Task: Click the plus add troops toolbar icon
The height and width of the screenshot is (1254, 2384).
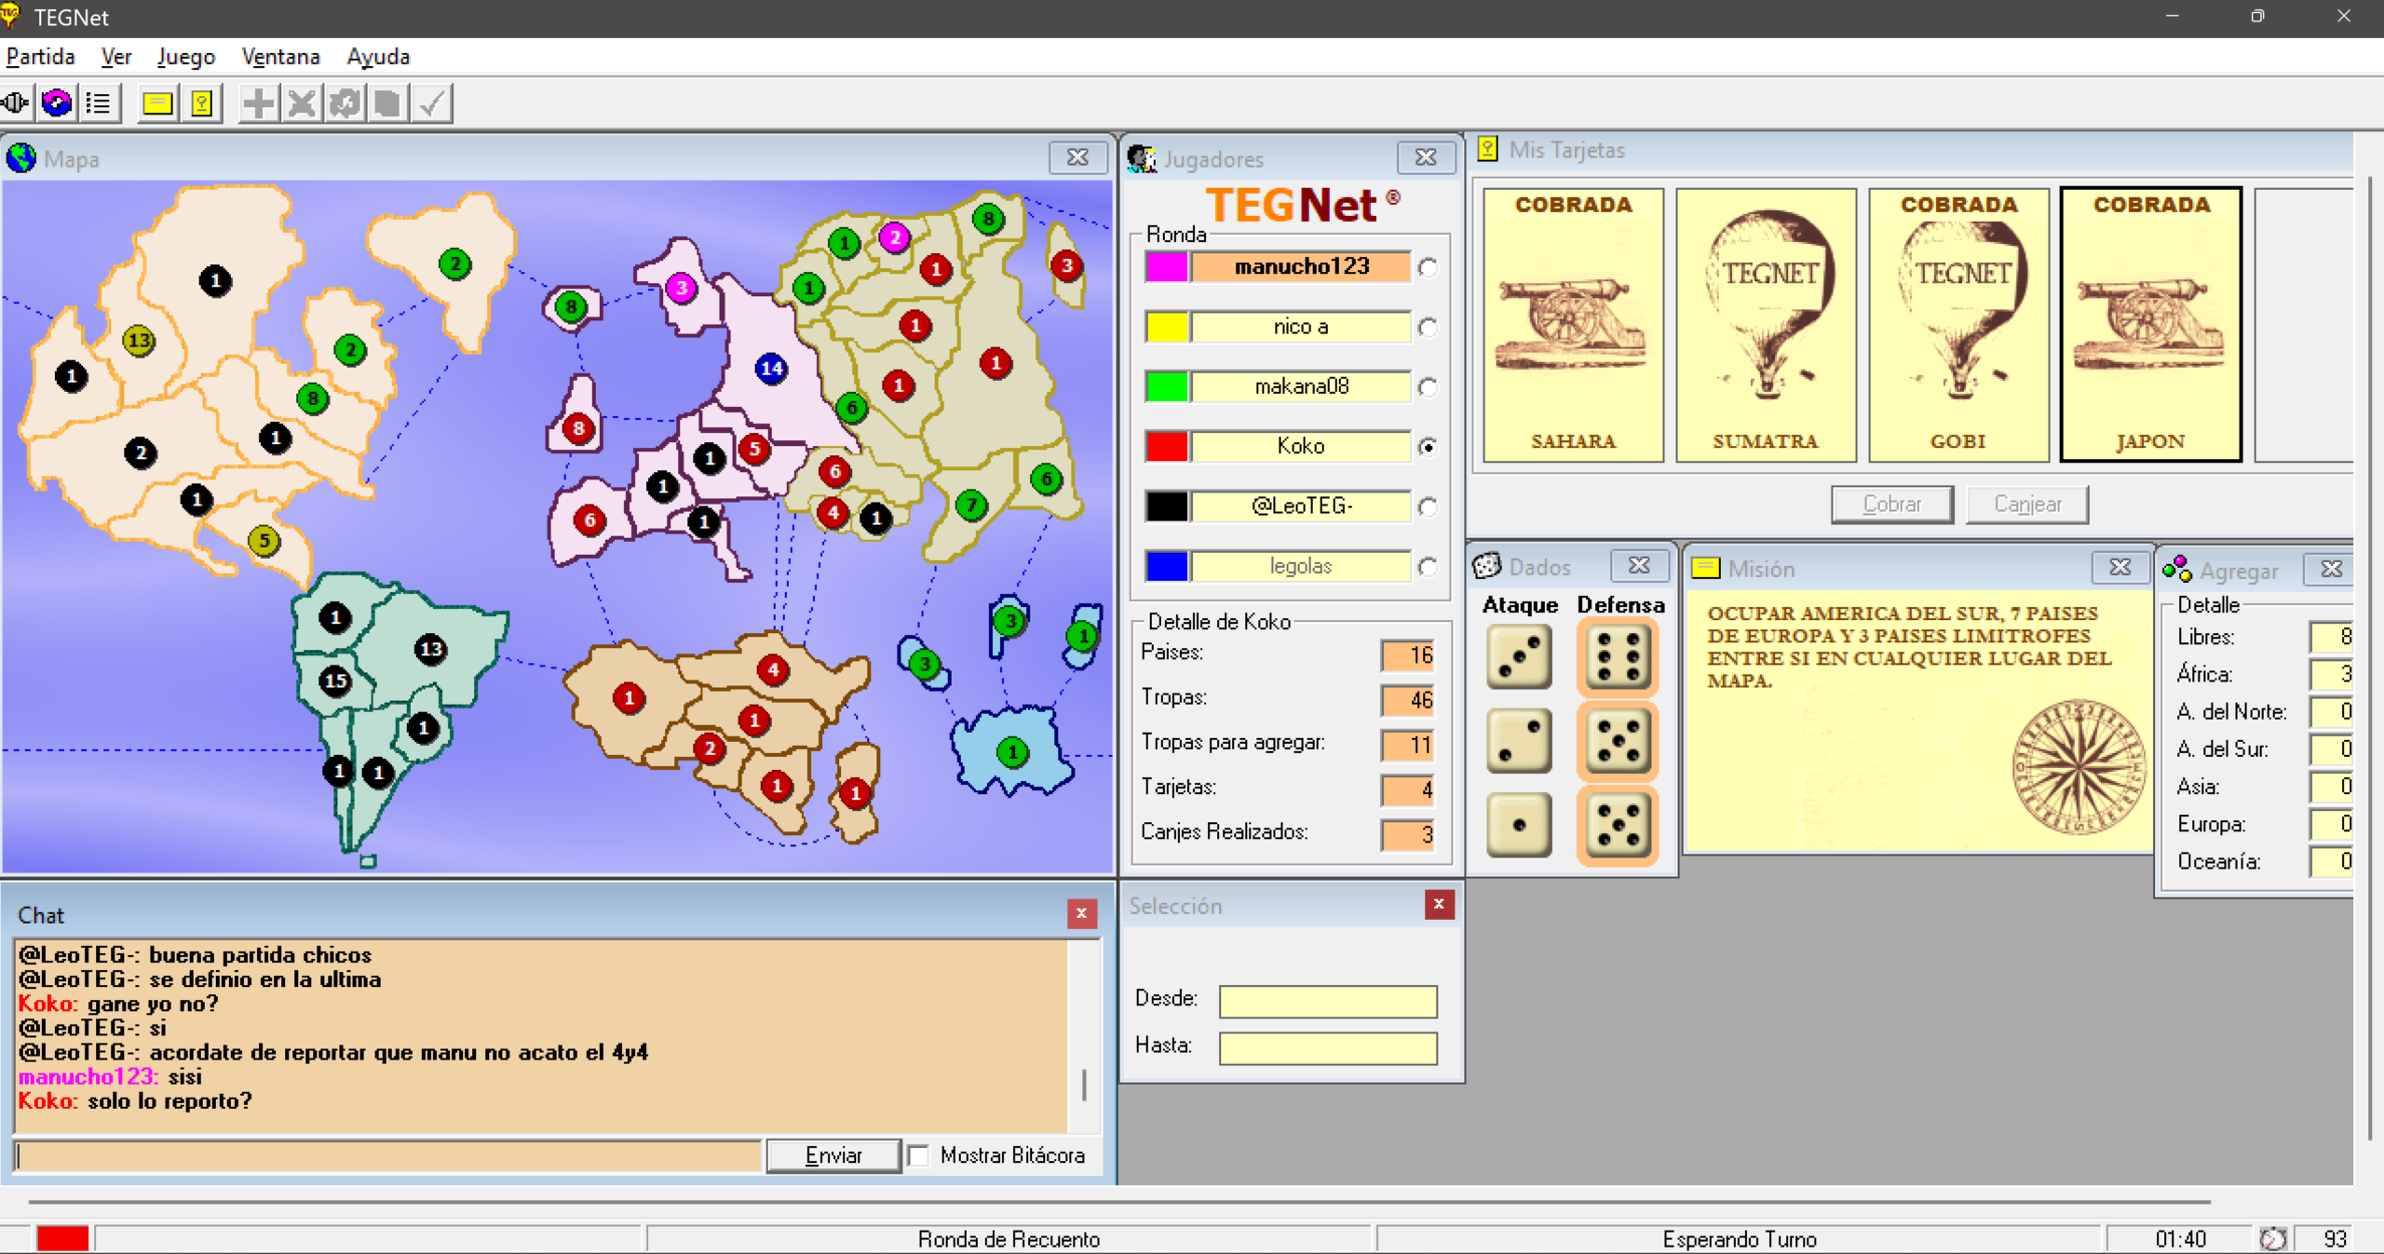Action: click(259, 103)
